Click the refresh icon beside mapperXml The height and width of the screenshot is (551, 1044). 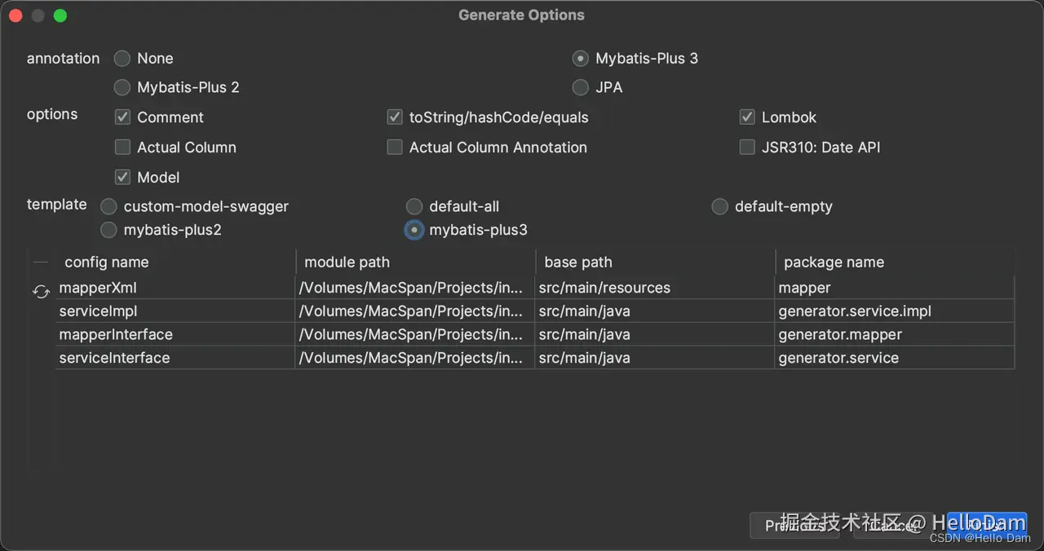(41, 291)
